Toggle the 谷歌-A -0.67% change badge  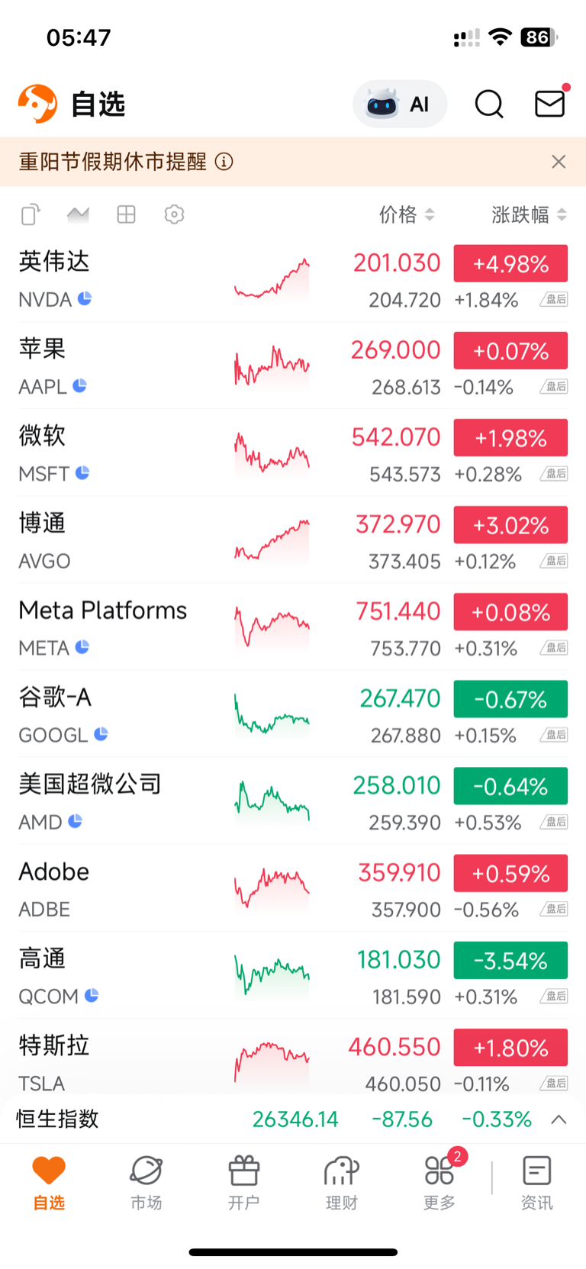click(x=510, y=699)
